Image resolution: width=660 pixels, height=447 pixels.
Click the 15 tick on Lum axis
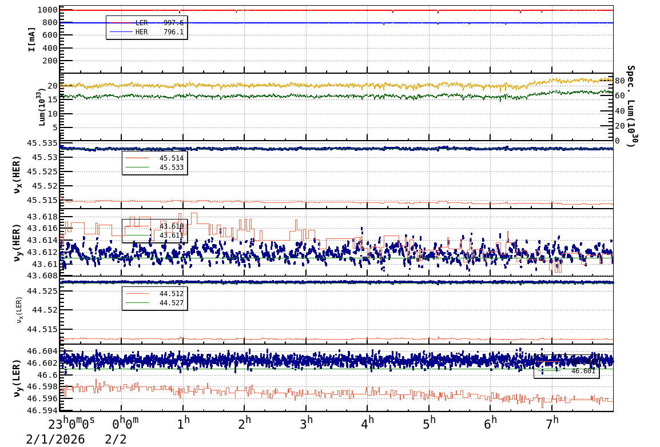pyautogui.click(x=52, y=99)
